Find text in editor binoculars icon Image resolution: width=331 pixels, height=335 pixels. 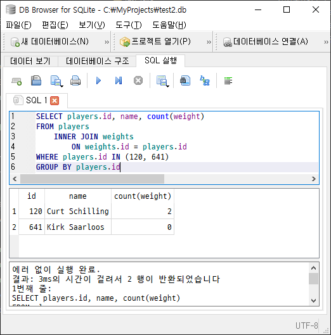[x=185, y=81]
